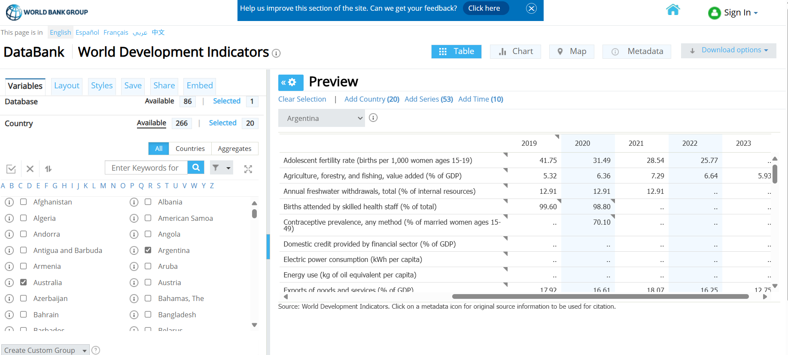
Task: Click the info icon beside World Development Indicators
Action: (x=276, y=53)
